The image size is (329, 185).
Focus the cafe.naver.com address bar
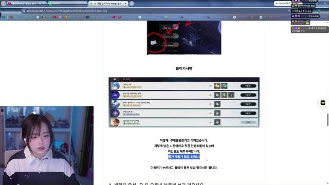pos(155,11)
